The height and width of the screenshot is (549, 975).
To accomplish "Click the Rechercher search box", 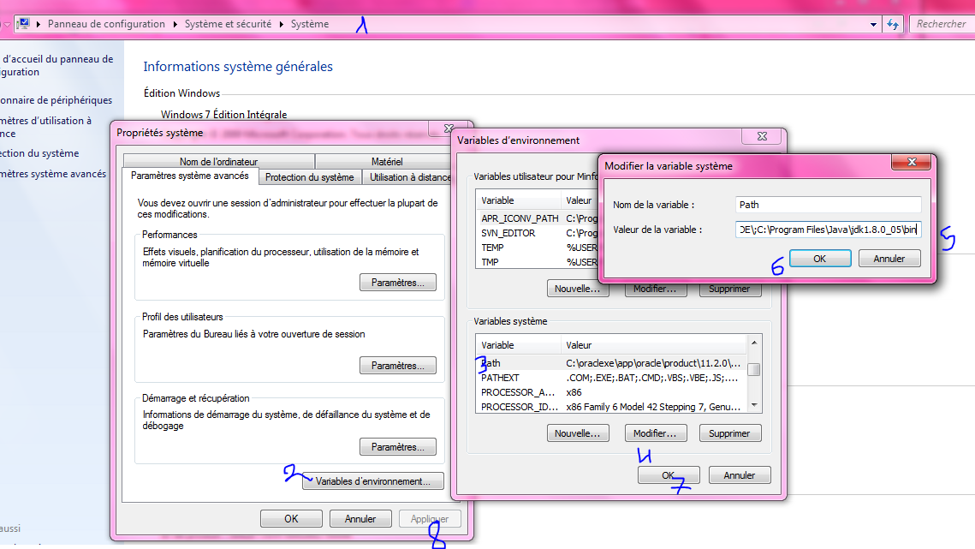I will 942,24.
